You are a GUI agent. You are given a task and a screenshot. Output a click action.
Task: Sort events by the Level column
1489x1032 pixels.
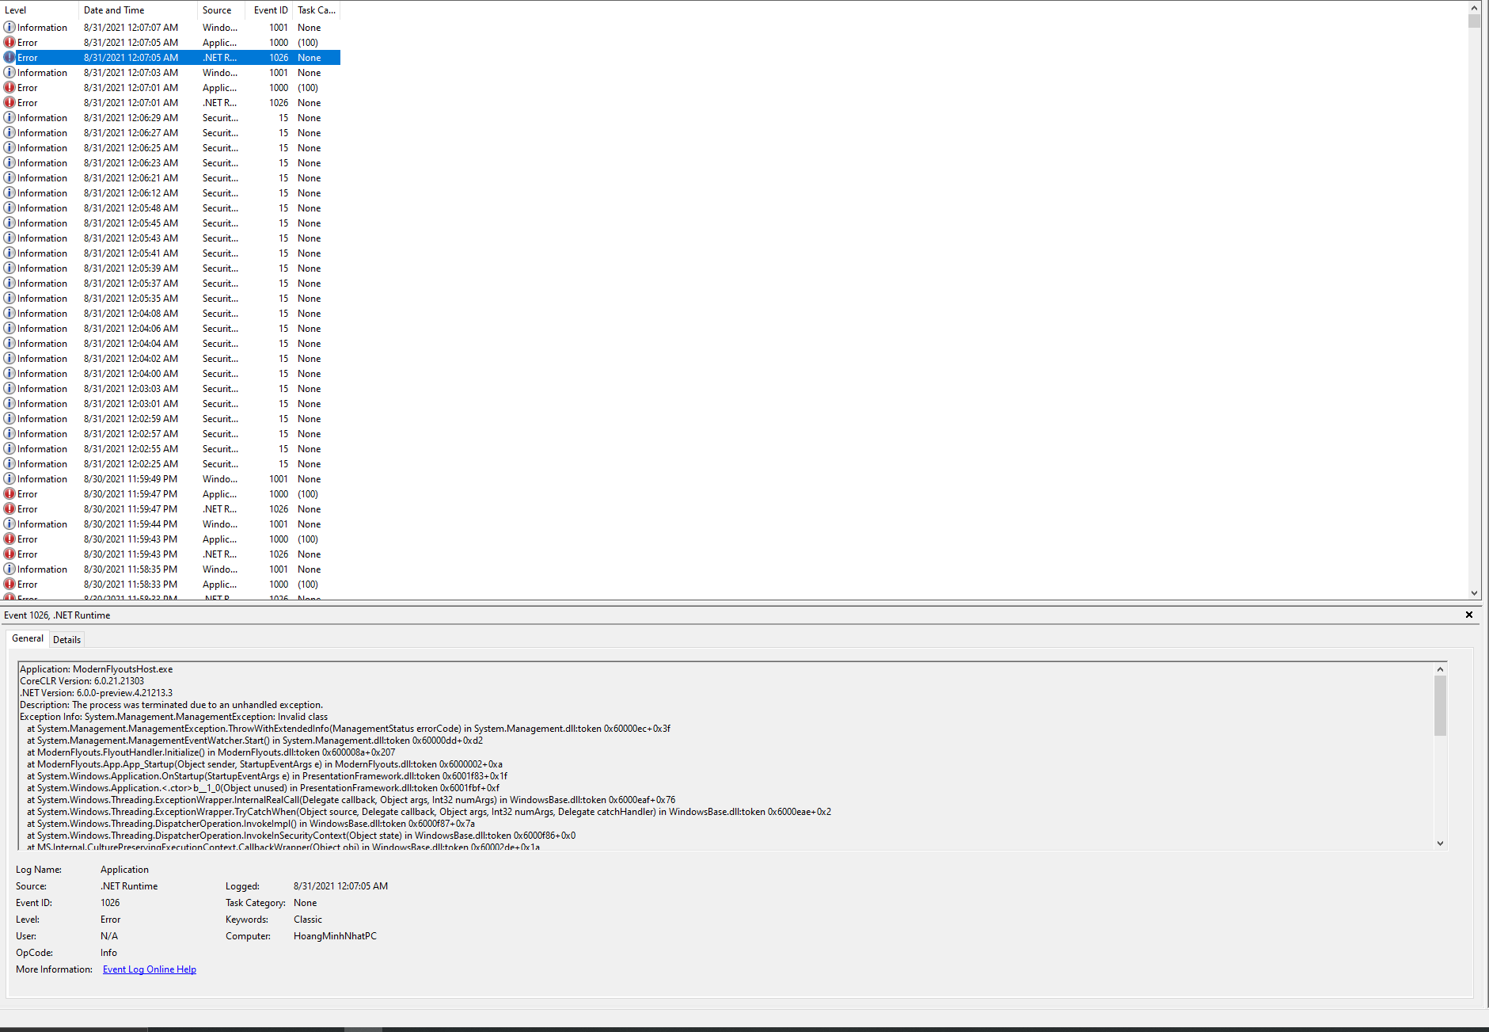[16, 10]
